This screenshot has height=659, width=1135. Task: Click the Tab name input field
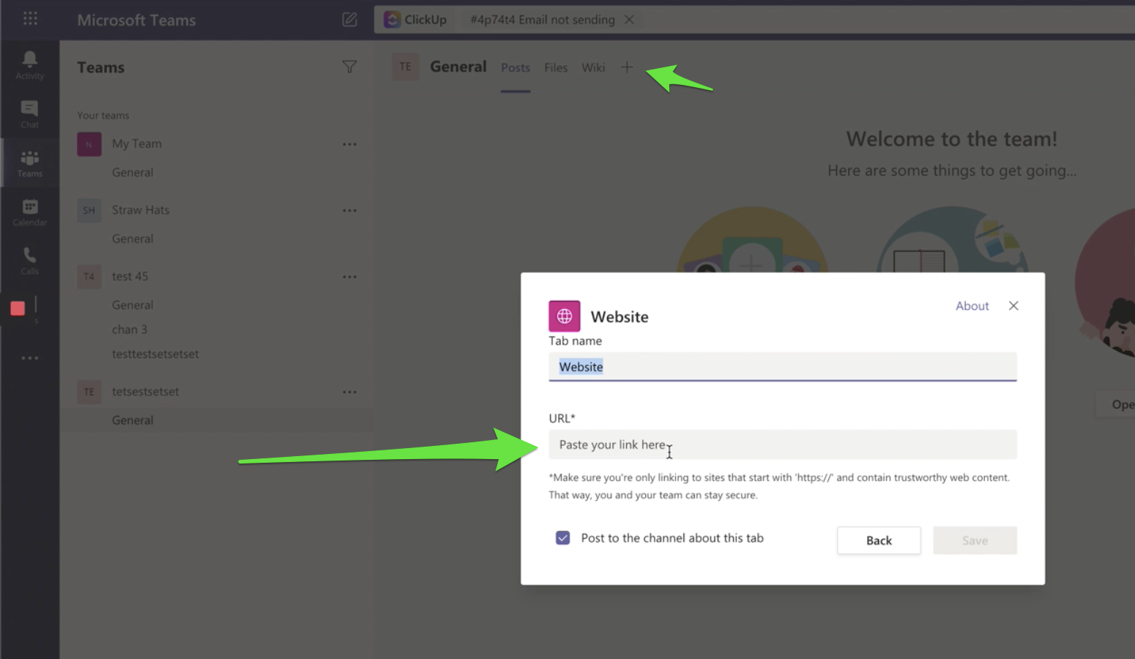782,367
